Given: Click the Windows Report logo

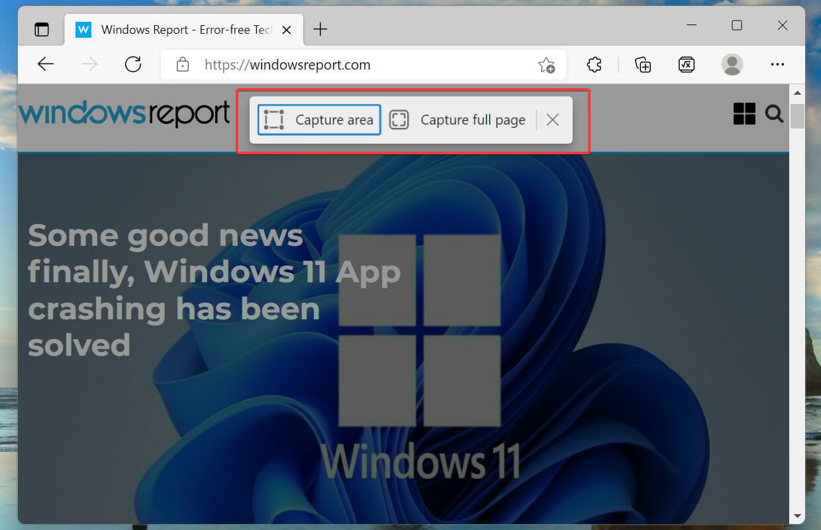Looking at the screenshot, I should [x=124, y=114].
